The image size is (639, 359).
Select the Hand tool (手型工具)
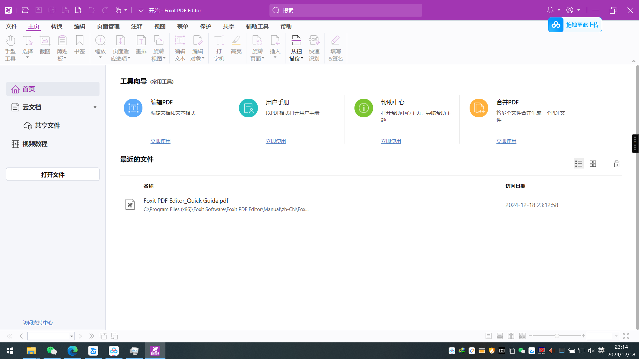(10, 48)
